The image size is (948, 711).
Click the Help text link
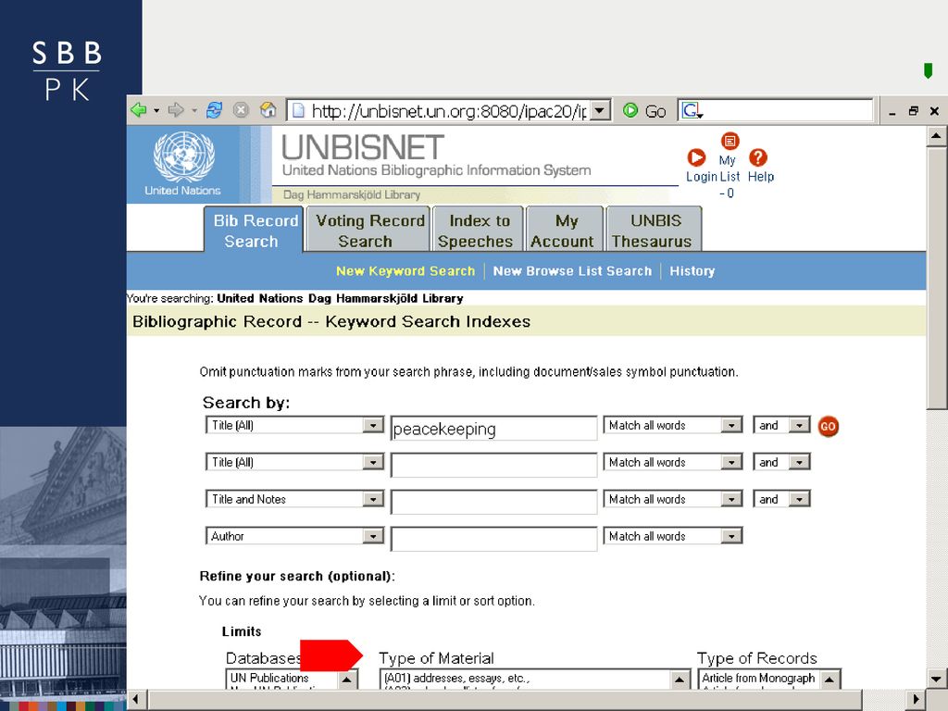(761, 177)
